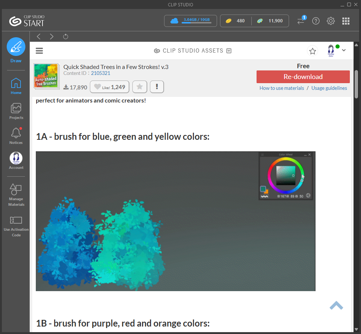Image resolution: width=361 pixels, height=334 pixels.
Task: Click the gold coin balance 480
Action: (236, 21)
